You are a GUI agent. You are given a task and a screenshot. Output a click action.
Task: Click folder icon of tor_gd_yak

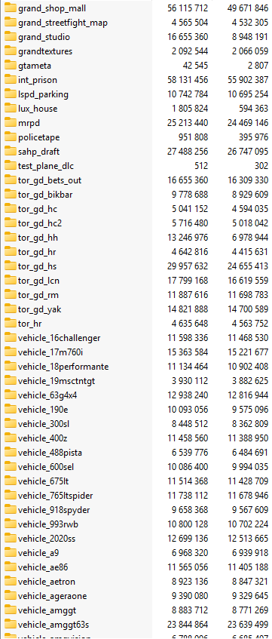[11, 309]
